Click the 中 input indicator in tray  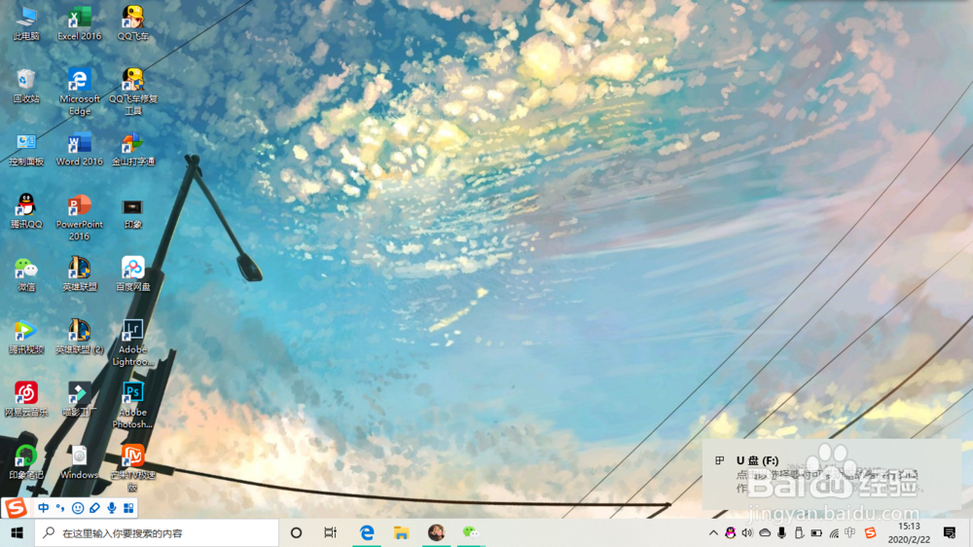pos(850,532)
